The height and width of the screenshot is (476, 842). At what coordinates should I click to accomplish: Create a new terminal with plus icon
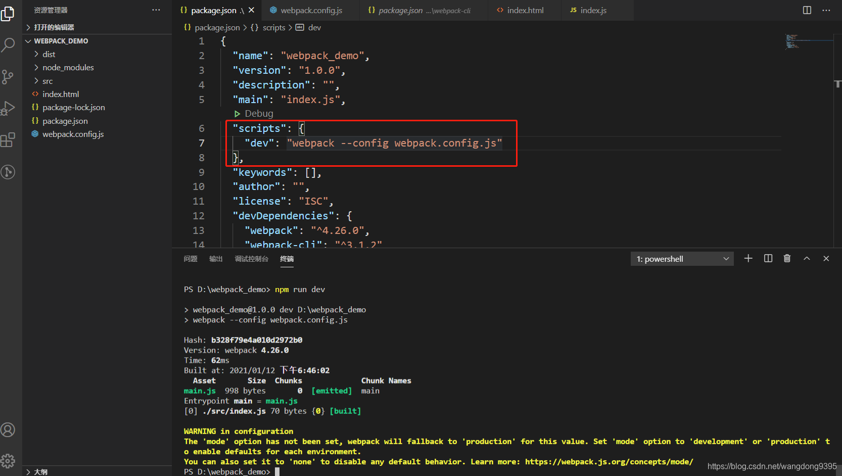click(x=749, y=258)
